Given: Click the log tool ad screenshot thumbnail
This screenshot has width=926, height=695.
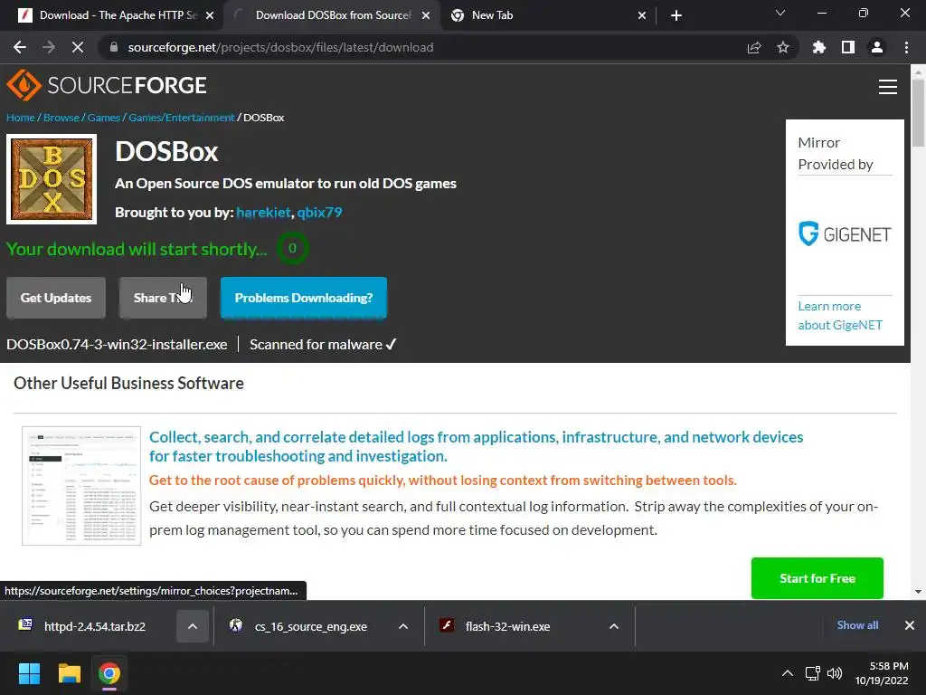Looking at the screenshot, I should (81, 486).
